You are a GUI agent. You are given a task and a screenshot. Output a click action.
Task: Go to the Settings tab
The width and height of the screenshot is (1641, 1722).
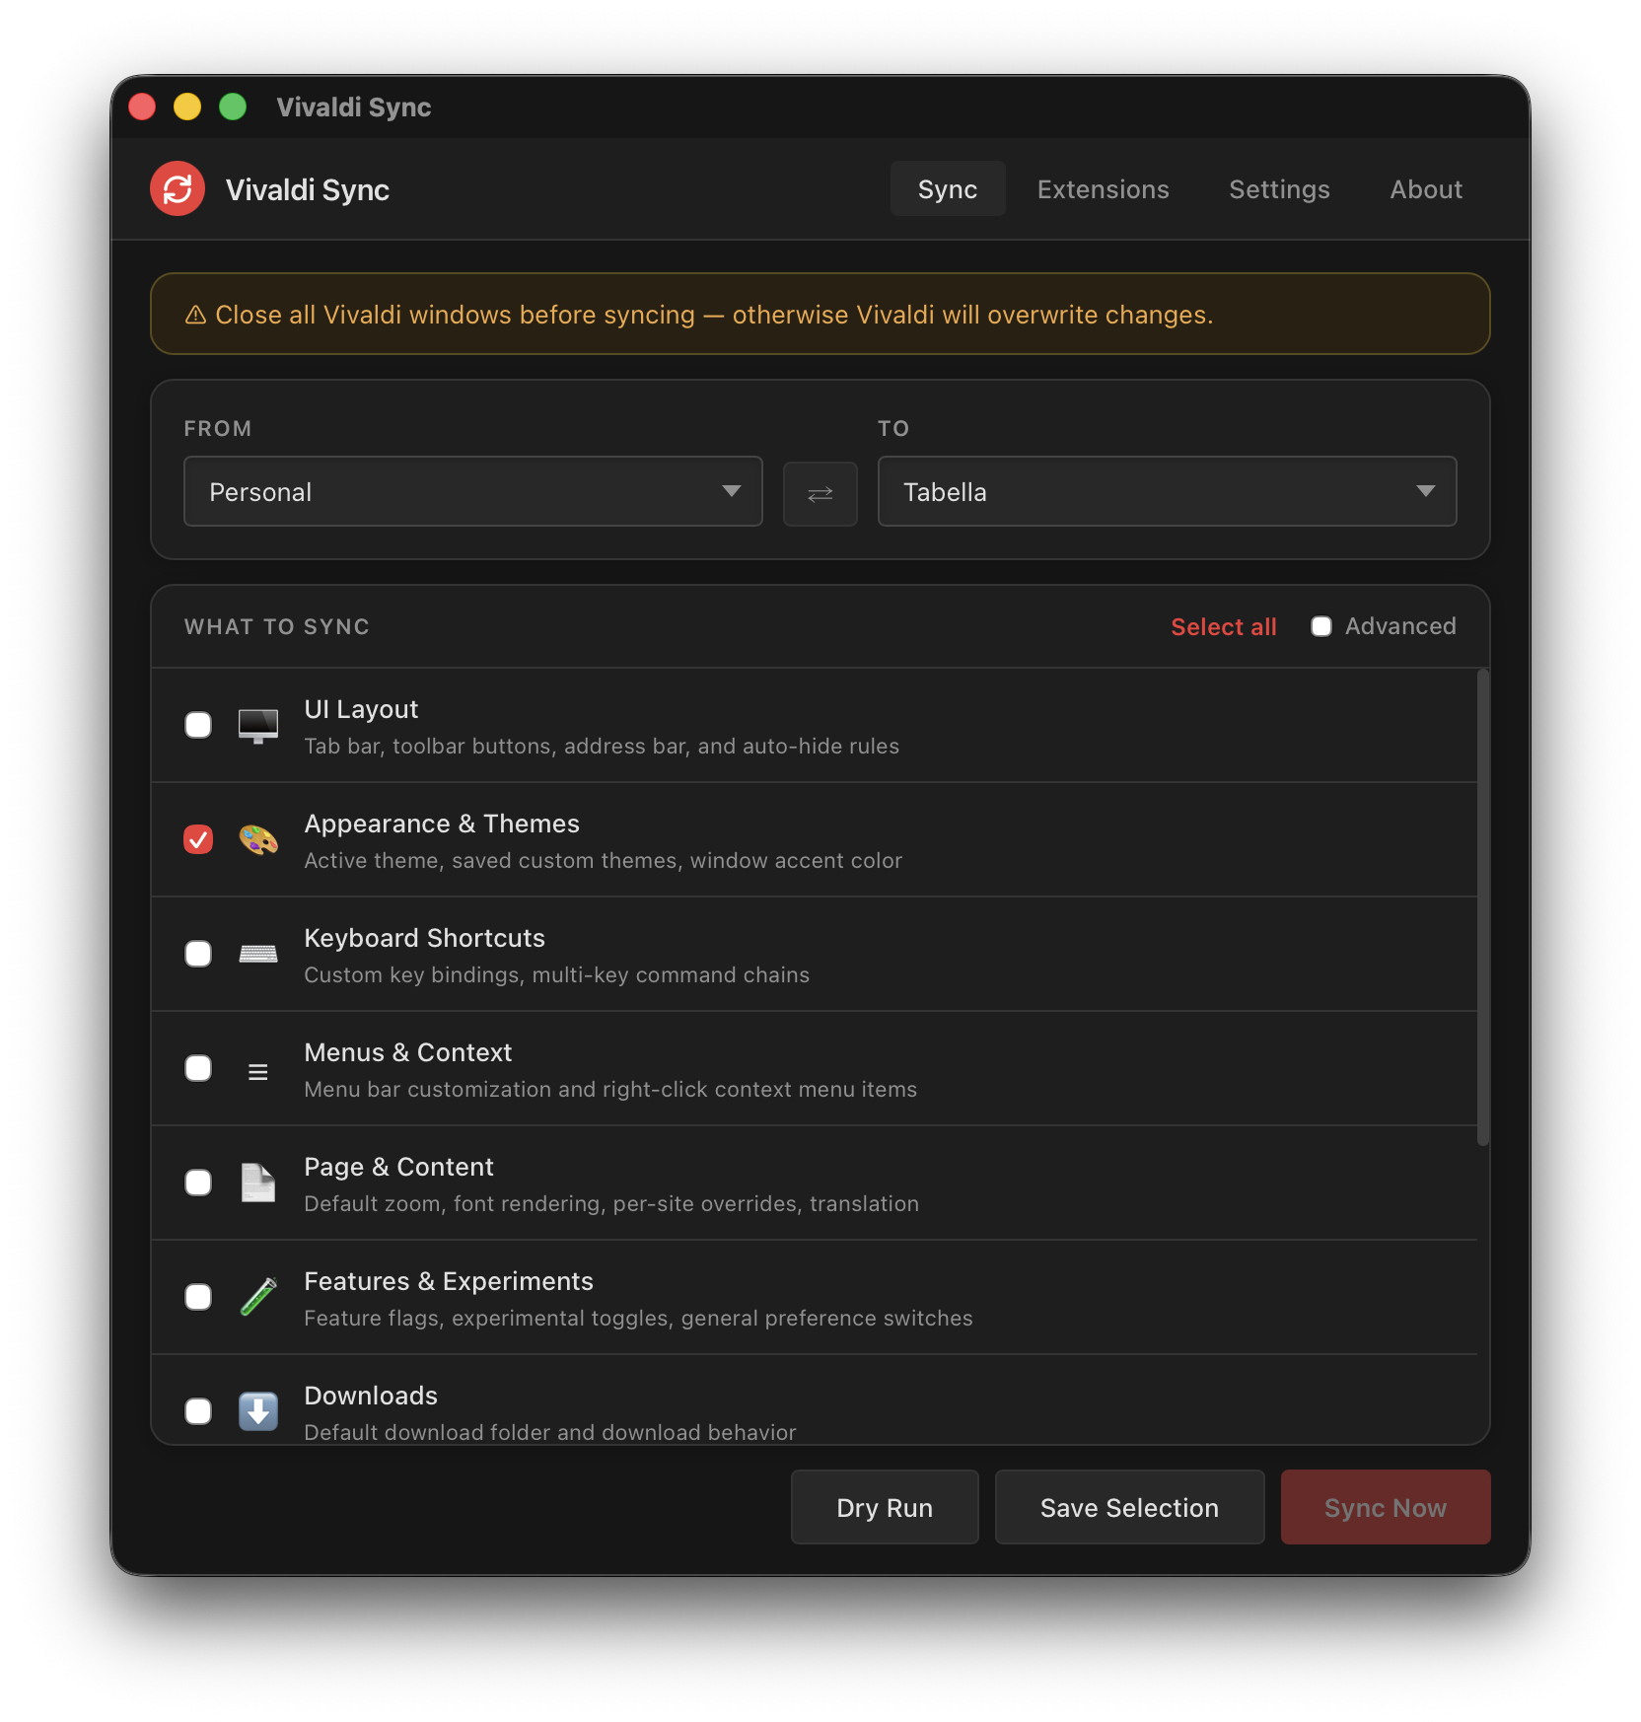pos(1279,189)
